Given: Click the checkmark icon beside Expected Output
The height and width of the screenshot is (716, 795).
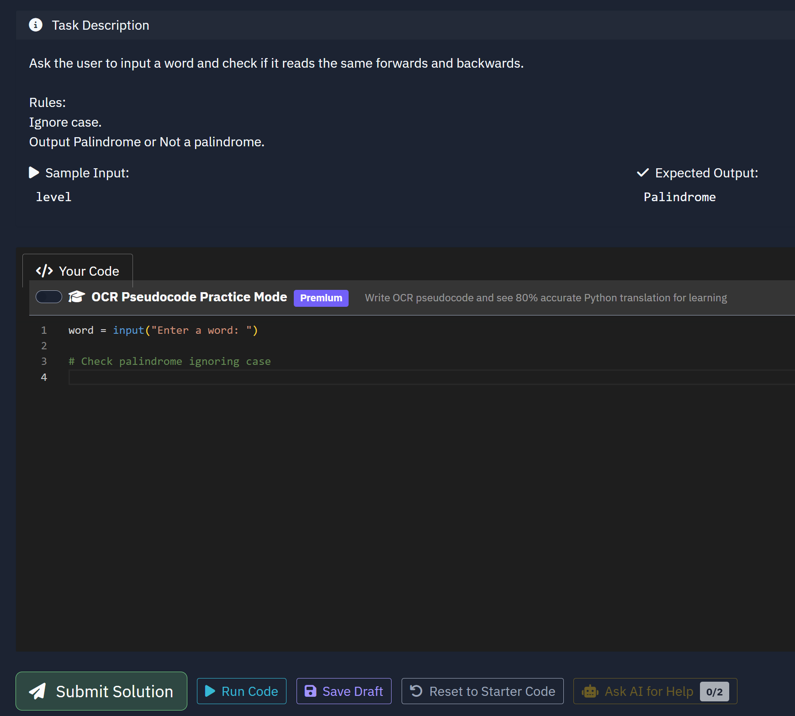Looking at the screenshot, I should (x=642, y=172).
